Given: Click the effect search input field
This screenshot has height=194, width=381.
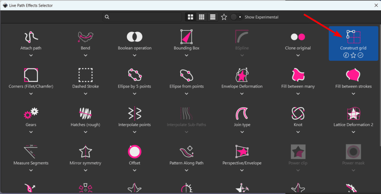Looking at the screenshot, I should pyautogui.click(x=145, y=17).
